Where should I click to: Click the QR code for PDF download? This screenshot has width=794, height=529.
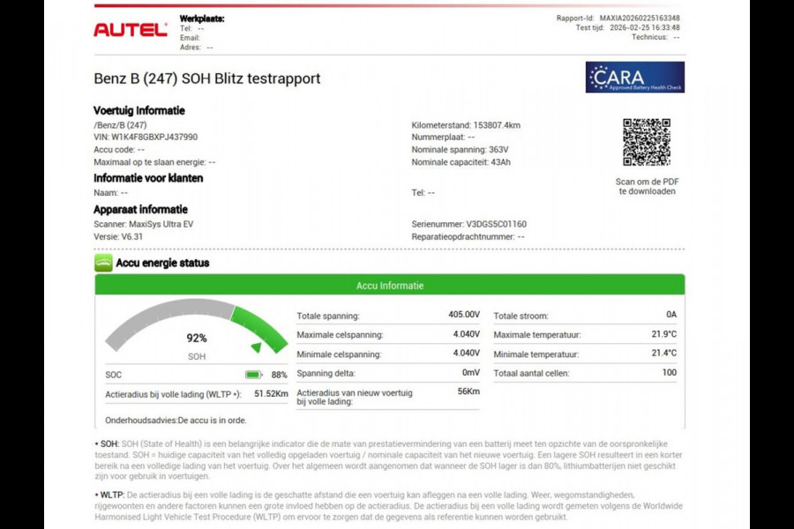coord(647,142)
